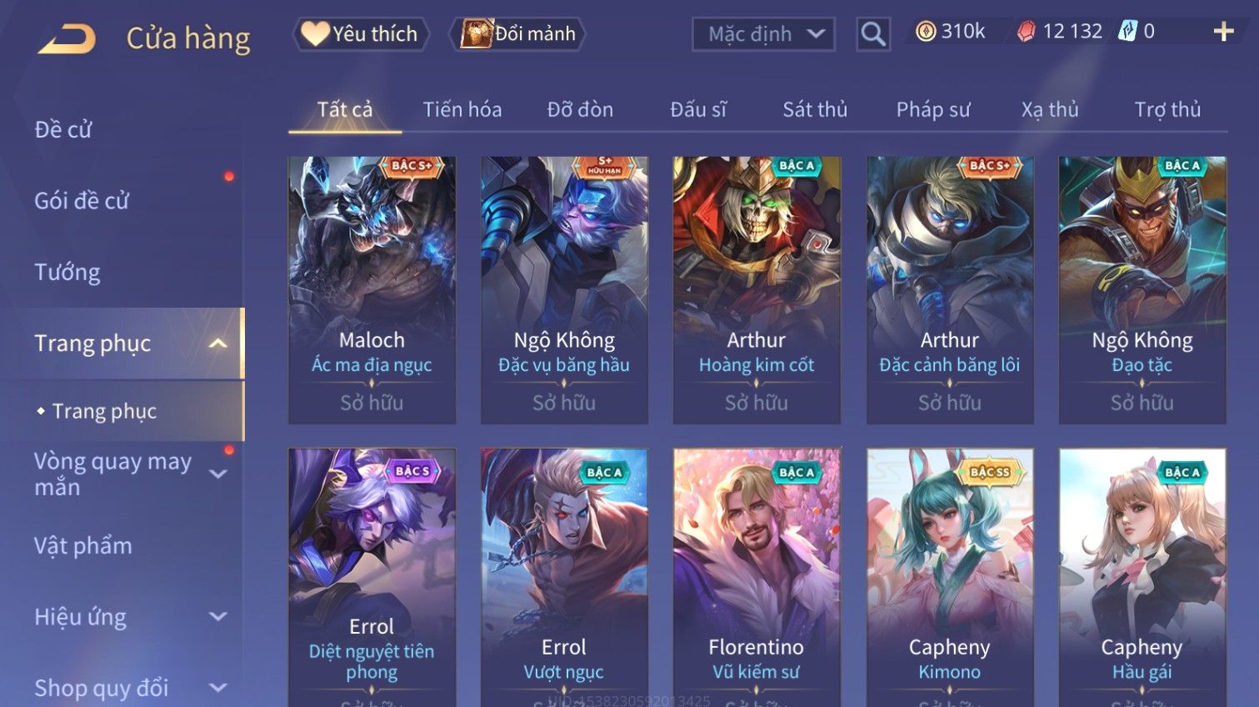The image size is (1259, 707).
Task: Collapse the Trang phục sidebar section
Action: [217, 343]
